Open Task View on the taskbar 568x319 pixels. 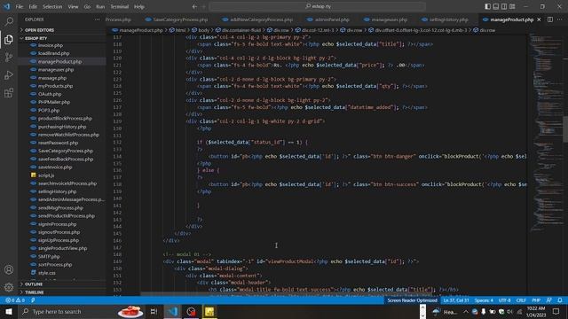154,311
